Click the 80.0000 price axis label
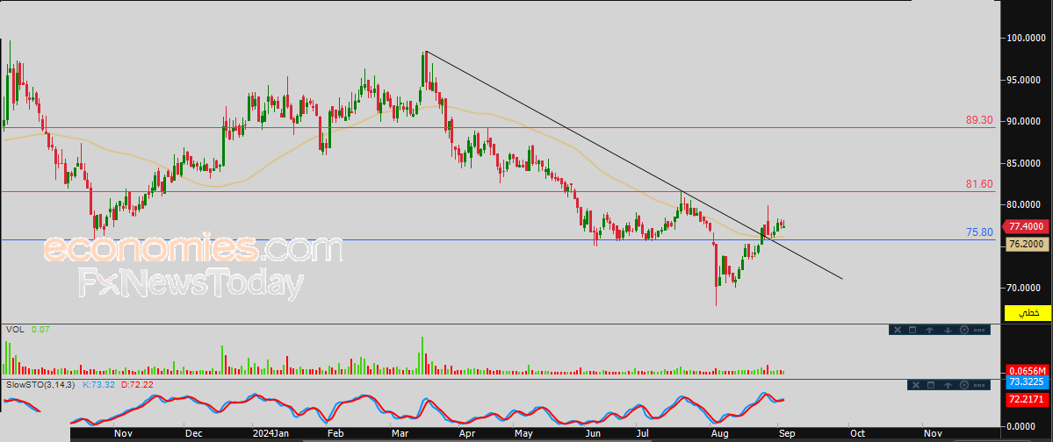Image resolution: width=1053 pixels, height=442 pixels. pos(1025,204)
